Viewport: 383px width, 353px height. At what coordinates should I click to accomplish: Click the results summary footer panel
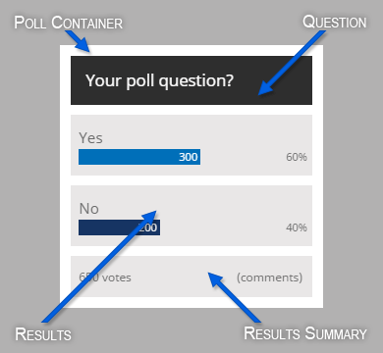[191, 277]
